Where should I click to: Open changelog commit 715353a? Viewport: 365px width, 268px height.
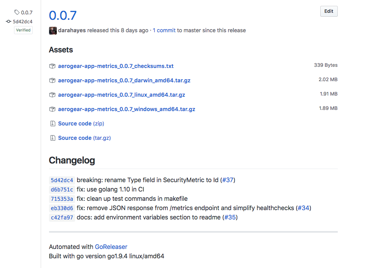pos(62,199)
